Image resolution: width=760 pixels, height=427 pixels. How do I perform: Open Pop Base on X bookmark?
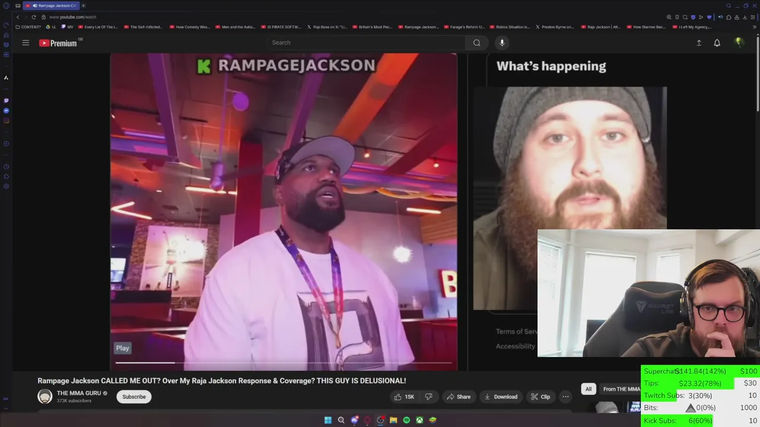point(327,27)
